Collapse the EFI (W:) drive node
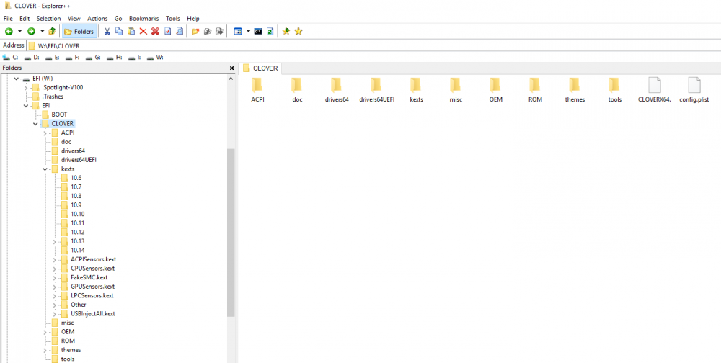 (16, 79)
